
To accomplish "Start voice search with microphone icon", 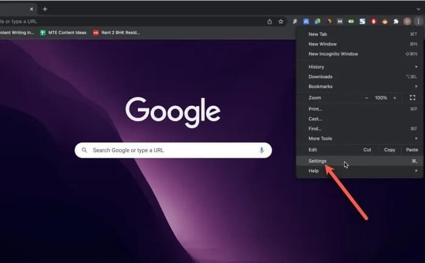I will coord(262,150).
